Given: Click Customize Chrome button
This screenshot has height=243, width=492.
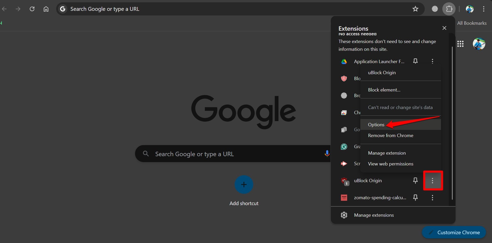Looking at the screenshot, I should 454,232.
